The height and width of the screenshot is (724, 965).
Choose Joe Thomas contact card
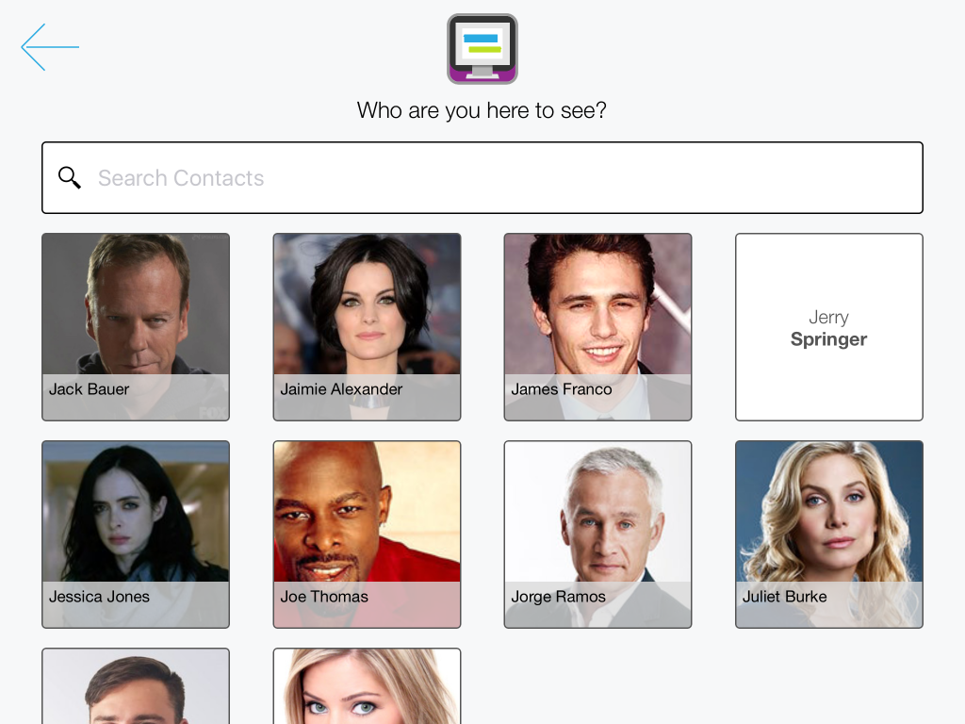(x=367, y=535)
